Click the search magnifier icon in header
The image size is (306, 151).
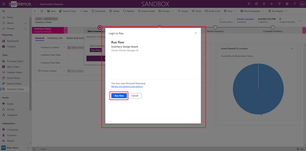249,4
